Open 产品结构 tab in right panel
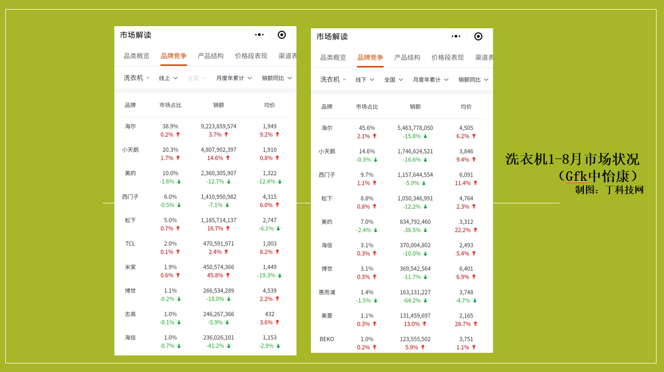The image size is (664, 372). [x=407, y=58]
